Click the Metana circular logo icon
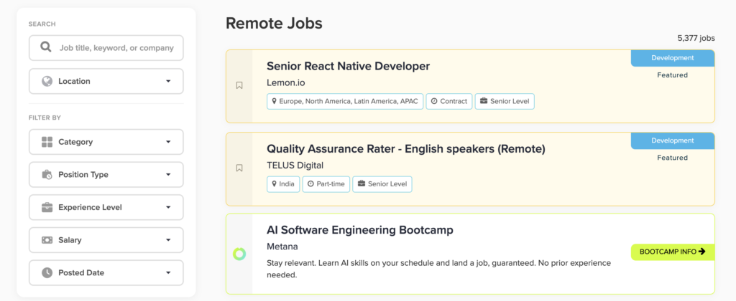The width and height of the screenshot is (736, 301). coord(239,254)
